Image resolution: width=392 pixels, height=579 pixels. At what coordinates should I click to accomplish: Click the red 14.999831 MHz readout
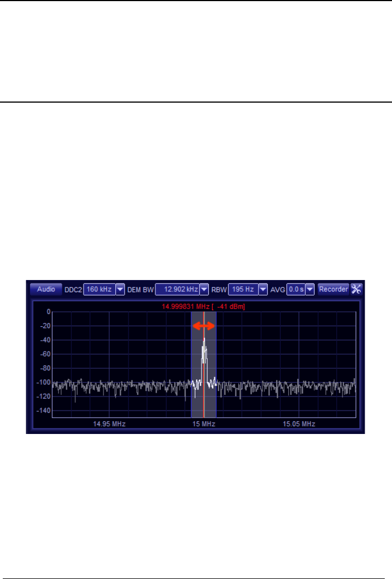pyautogui.click(x=203, y=306)
